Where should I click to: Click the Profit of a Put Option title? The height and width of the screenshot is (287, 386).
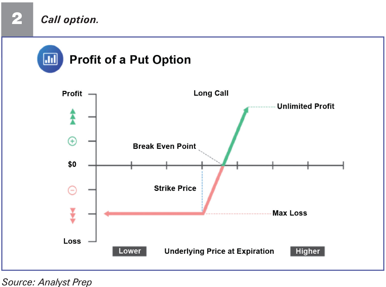[x=130, y=60]
